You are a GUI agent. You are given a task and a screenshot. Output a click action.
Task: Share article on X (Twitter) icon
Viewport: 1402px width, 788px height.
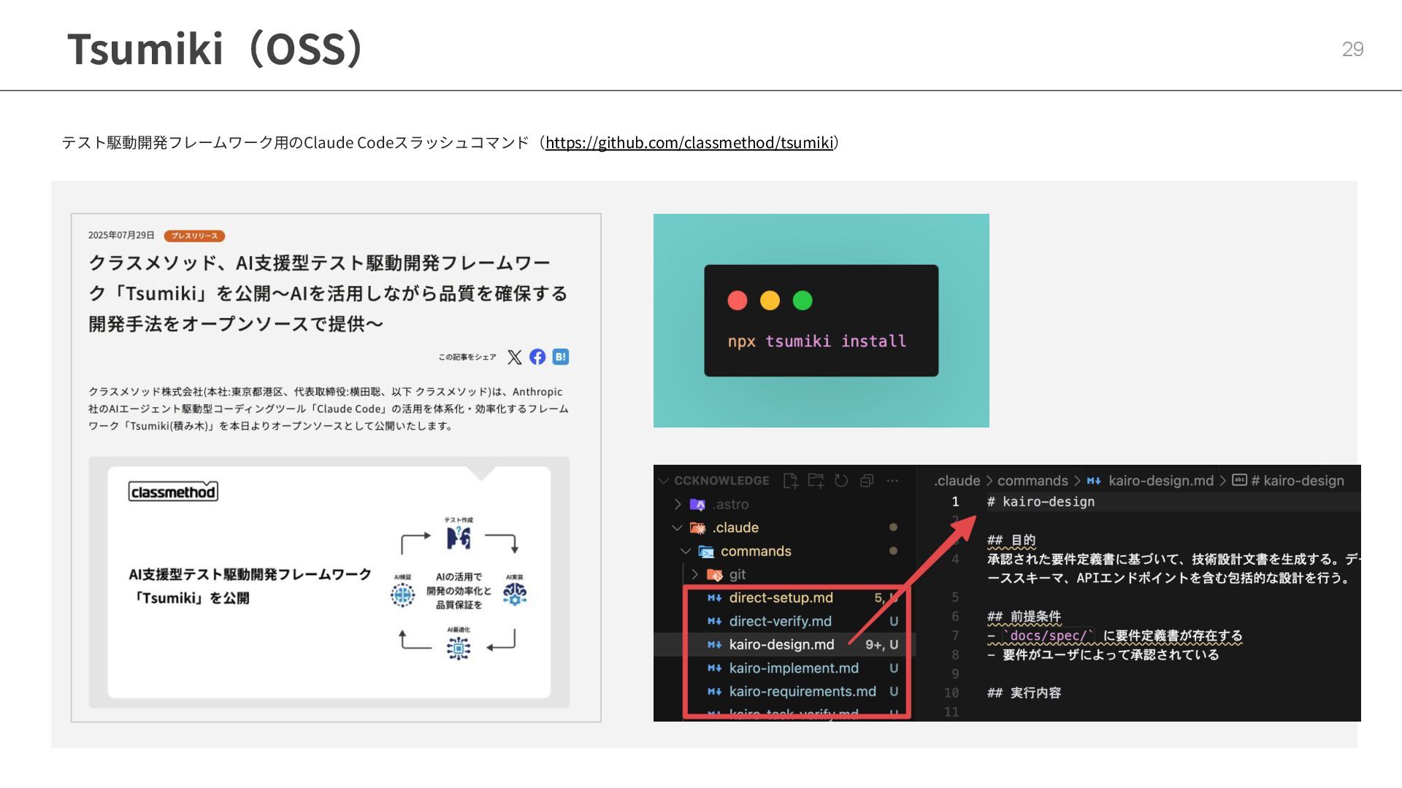(515, 357)
